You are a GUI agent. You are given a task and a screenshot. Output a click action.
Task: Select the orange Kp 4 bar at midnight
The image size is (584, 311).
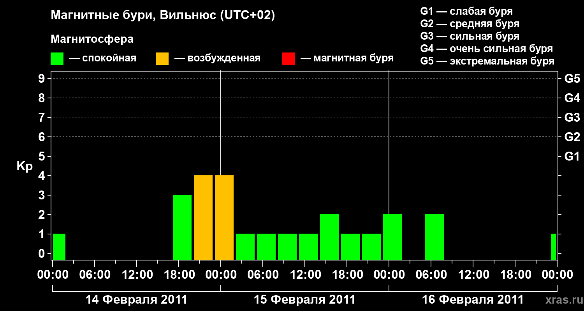tap(224, 217)
